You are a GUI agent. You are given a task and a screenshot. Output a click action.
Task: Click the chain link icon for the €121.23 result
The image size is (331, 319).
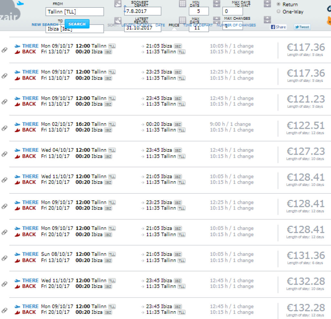pyautogui.click(x=5, y=102)
